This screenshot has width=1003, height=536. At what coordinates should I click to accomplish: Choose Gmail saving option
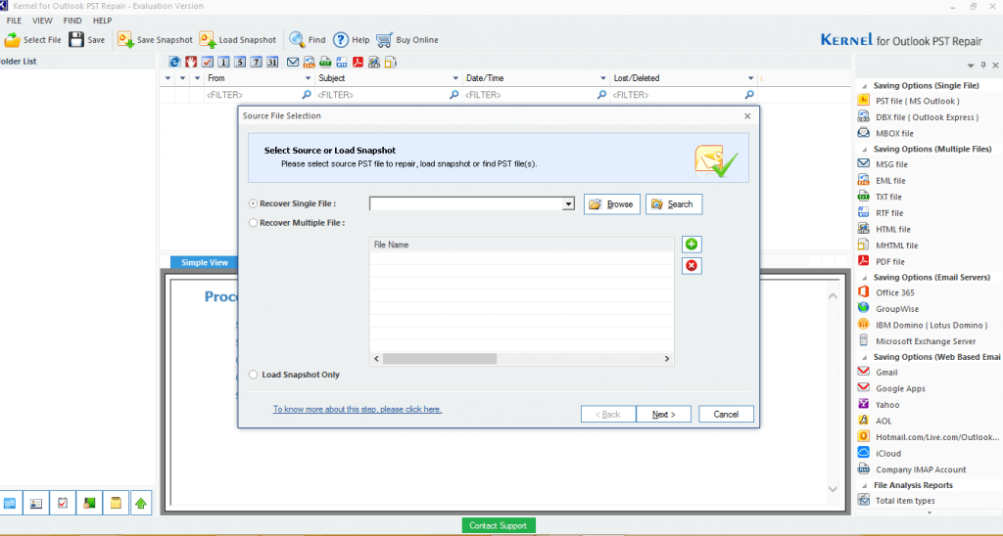point(885,373)
